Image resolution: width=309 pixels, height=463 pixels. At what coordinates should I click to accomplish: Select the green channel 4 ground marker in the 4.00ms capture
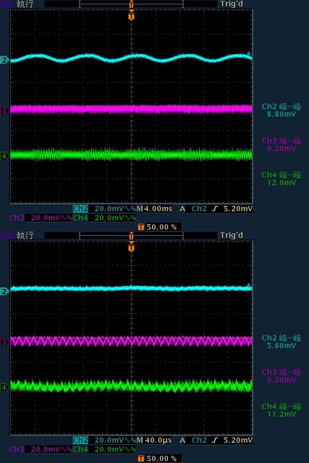point(4,156)
